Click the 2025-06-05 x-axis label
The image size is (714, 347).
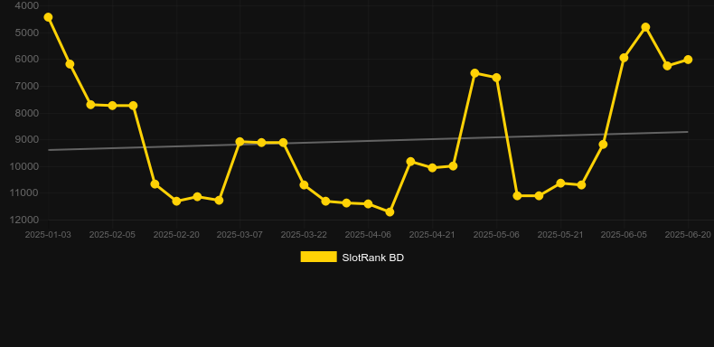pos(624,235)
